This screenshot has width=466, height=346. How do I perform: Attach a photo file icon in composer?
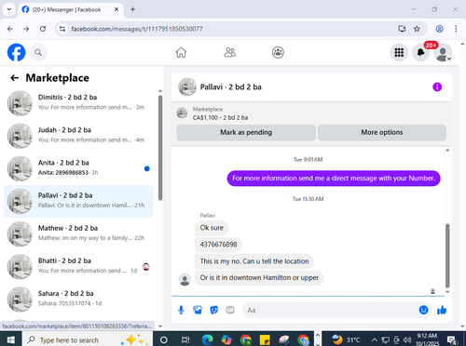click(x=198, y=310)
